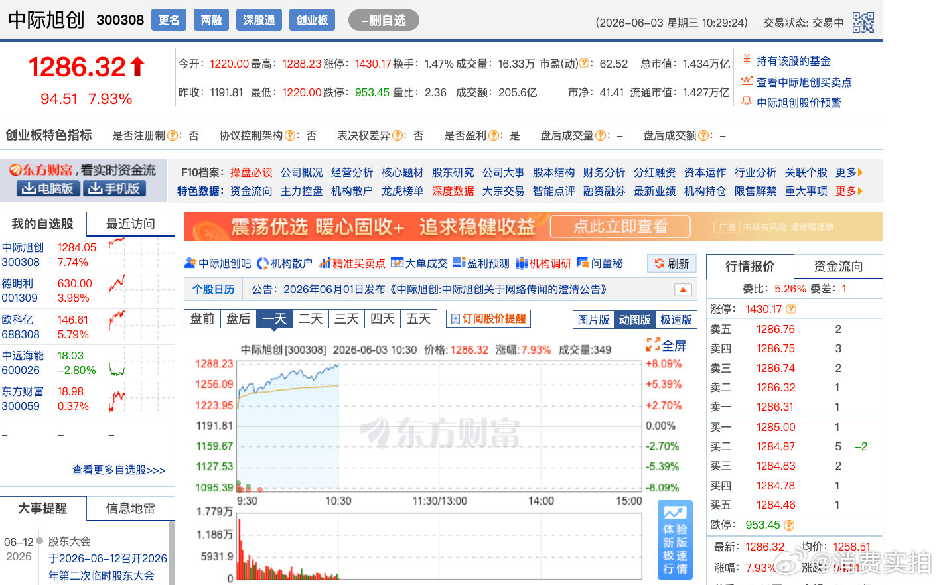Open help icon next to 盘后成交量
This screenshot has height=585, width=941.
(601, 135)
